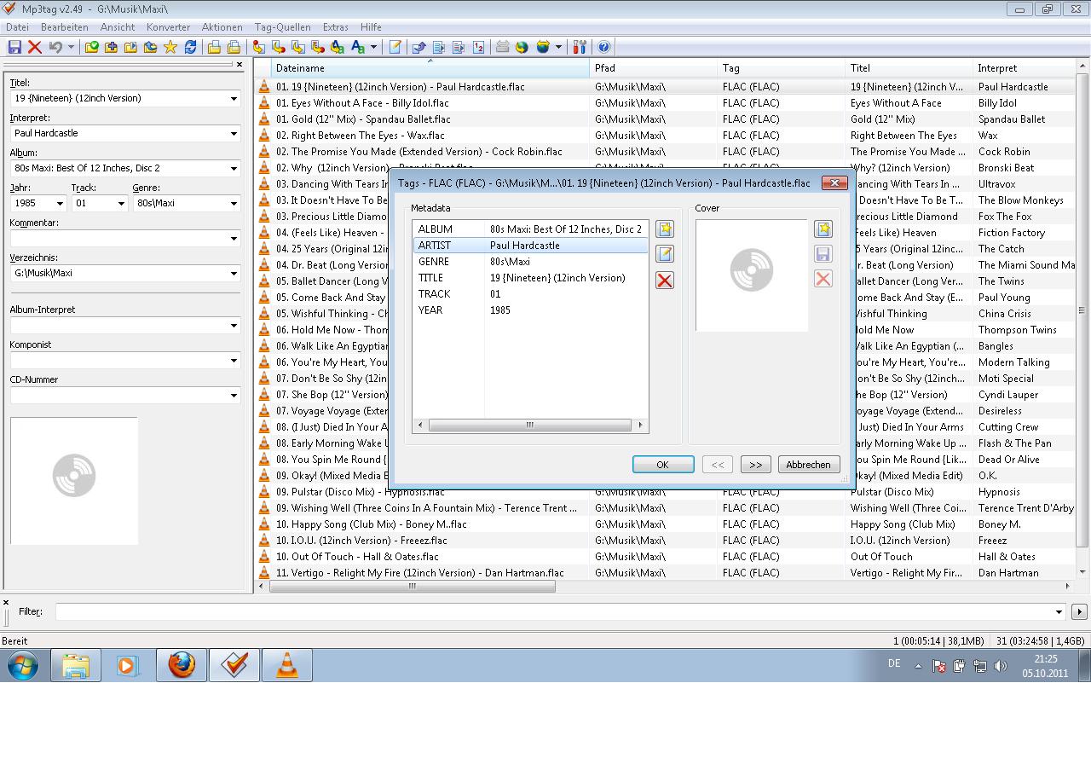Confirm the tags dialog with OK
This screenshot has width=1091, height=764.
pos(662,465)
